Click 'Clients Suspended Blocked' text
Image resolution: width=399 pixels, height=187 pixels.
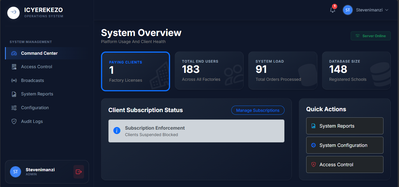(151, 135)
